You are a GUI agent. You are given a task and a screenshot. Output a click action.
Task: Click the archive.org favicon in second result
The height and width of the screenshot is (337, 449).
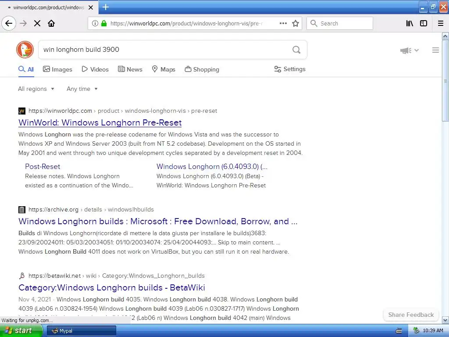22,209
